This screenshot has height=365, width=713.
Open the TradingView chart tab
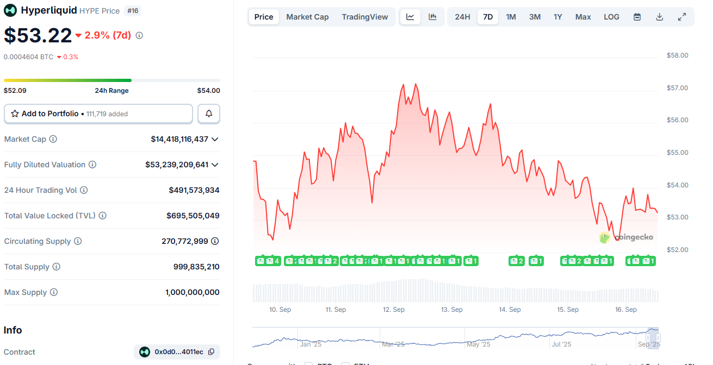pyautogui.click(x=364, y=17)
